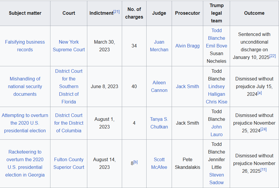Screen dimensions: 279x188
Task: Open the Tanya S. Chutkan link
Action: pos(159,123)
